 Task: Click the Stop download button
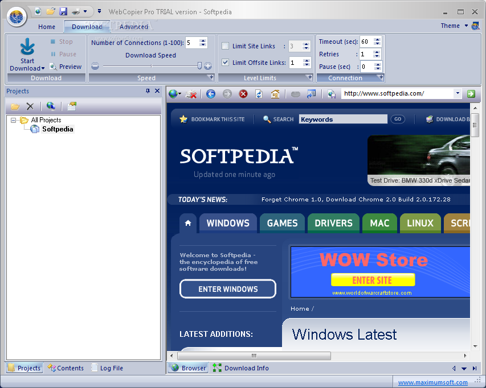62,42
